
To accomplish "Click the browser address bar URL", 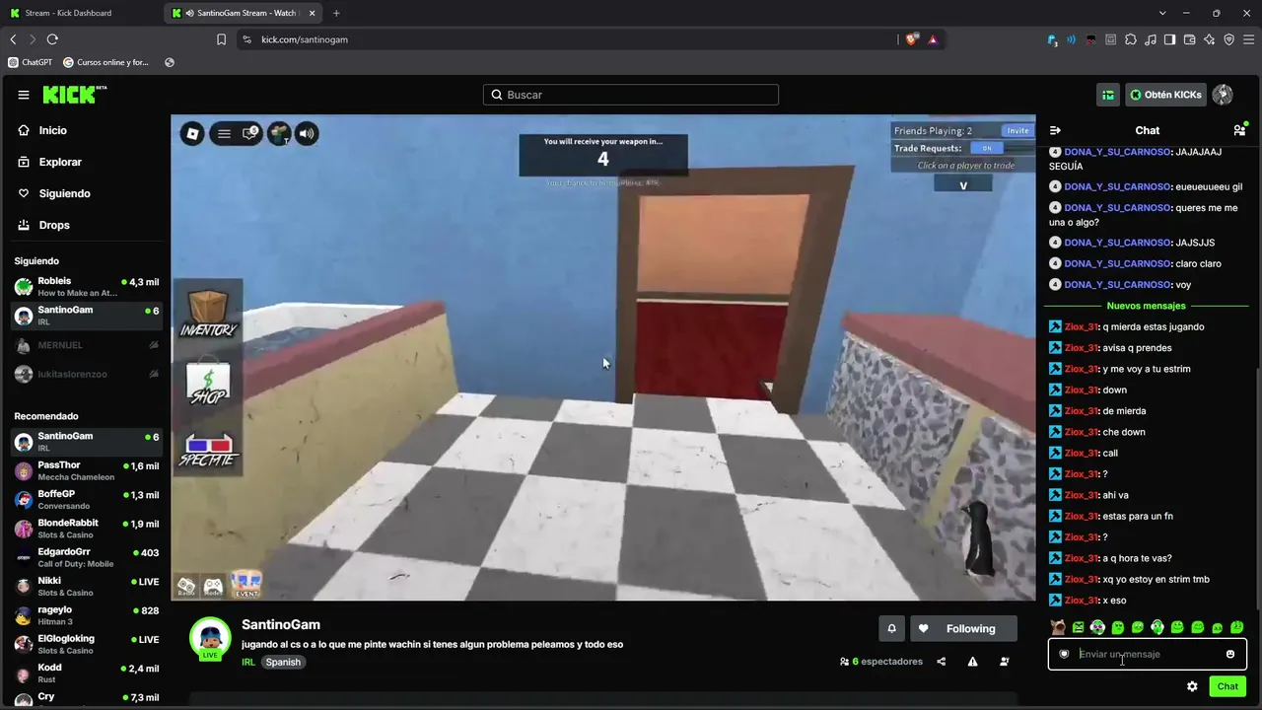I will pos(305,39).
